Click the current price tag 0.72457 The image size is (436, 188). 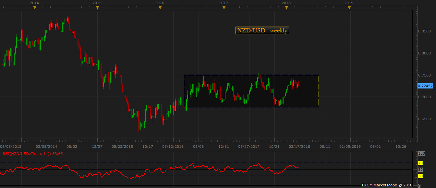(x=426, y=86)
